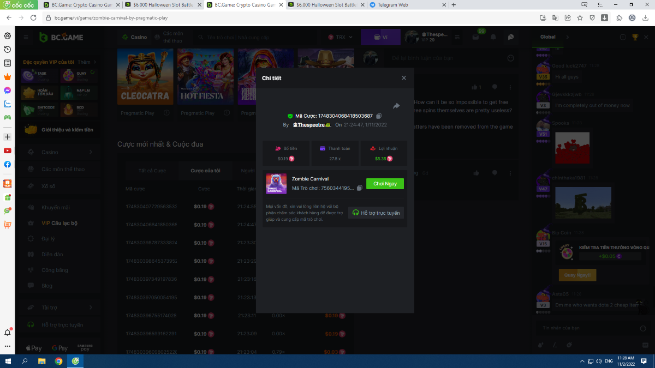Open a new browser tab
This screenshot has height=368, width=655.
454,5
